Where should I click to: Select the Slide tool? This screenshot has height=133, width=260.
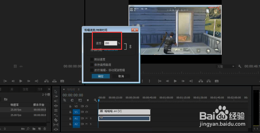tap(56, 129)
